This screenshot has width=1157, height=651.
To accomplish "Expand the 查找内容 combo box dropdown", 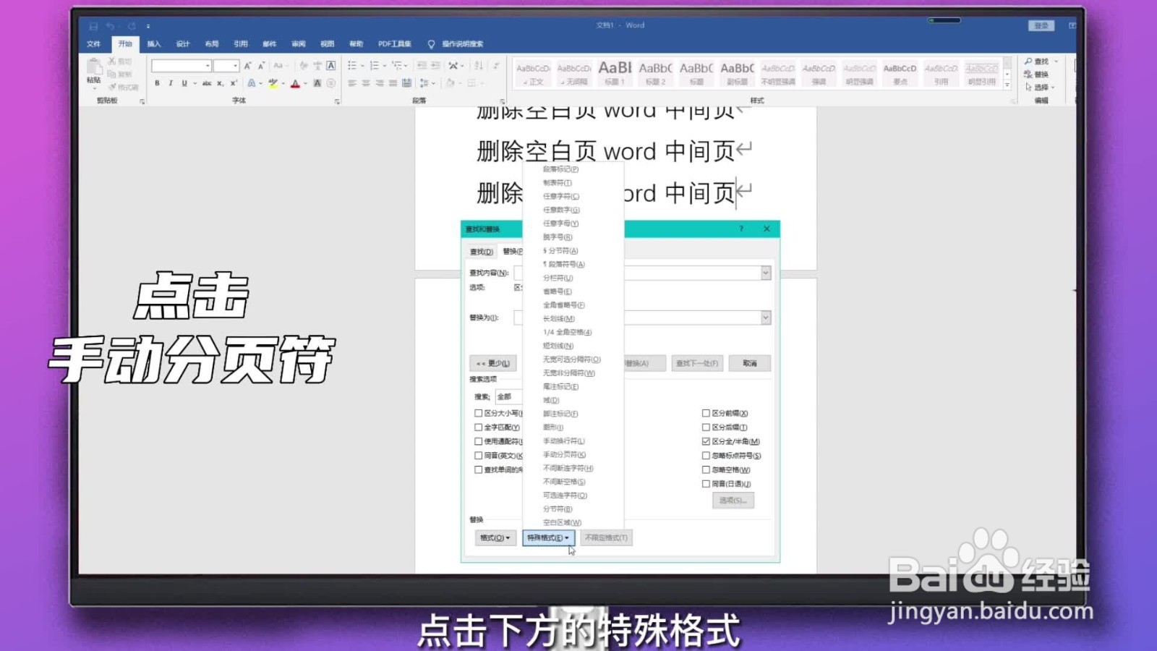I will click(x=766, y=273).
